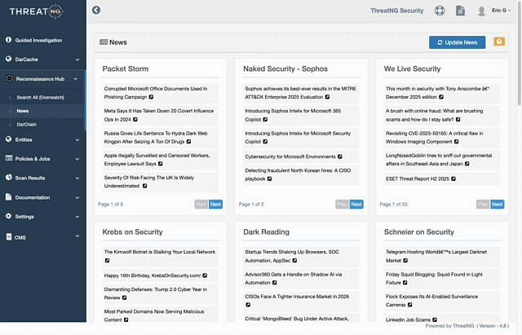Select the News submenu item
Image resolution: width=522 pixels, height=335 pixels.
[23, 111]
